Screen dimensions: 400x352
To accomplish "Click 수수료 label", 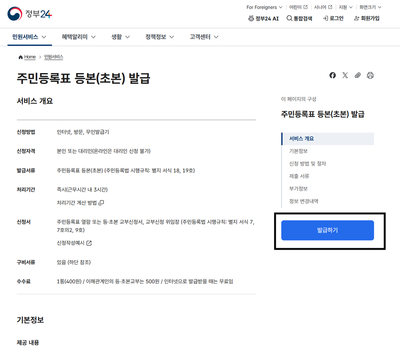I will pyautogui.click(x=24, y=282).
